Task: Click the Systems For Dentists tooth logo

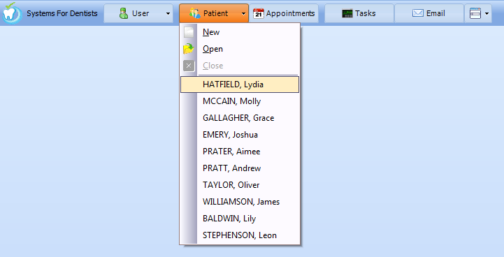Action: coord(12,13)
